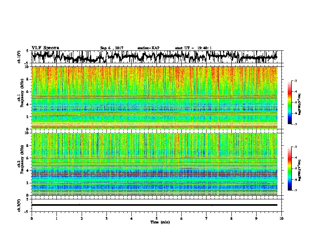Image resolution: width=317 pixels, height=245 pixels.
Task: Click the "-7" label on ch.2 color scale
Action: pos(295,190)
